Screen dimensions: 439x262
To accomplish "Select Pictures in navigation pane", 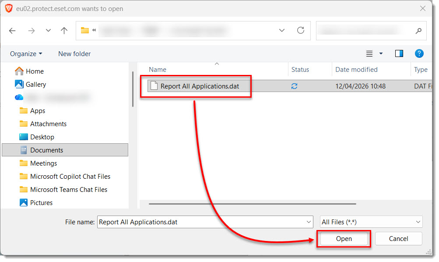I will [x=41, y=203].
